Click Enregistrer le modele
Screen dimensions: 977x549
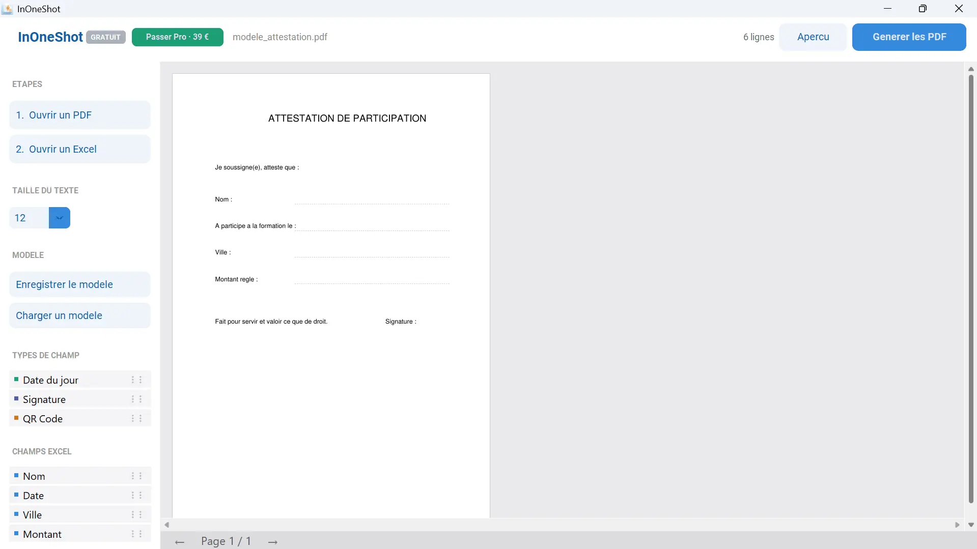[80, 284]
